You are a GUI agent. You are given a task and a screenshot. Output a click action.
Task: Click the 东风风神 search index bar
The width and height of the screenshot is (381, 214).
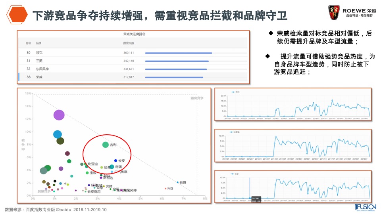pyautogui.click(x=176, y=69)
